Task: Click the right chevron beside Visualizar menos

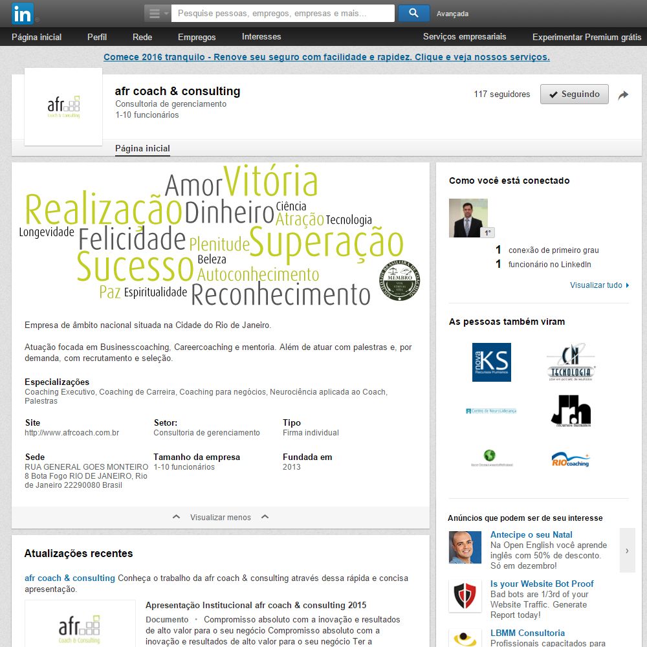Action: point(265,516)
